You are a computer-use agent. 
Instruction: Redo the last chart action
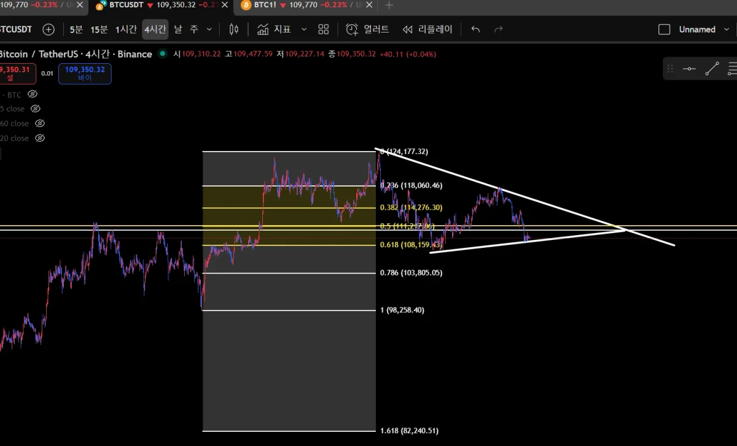tap(499, 29)
